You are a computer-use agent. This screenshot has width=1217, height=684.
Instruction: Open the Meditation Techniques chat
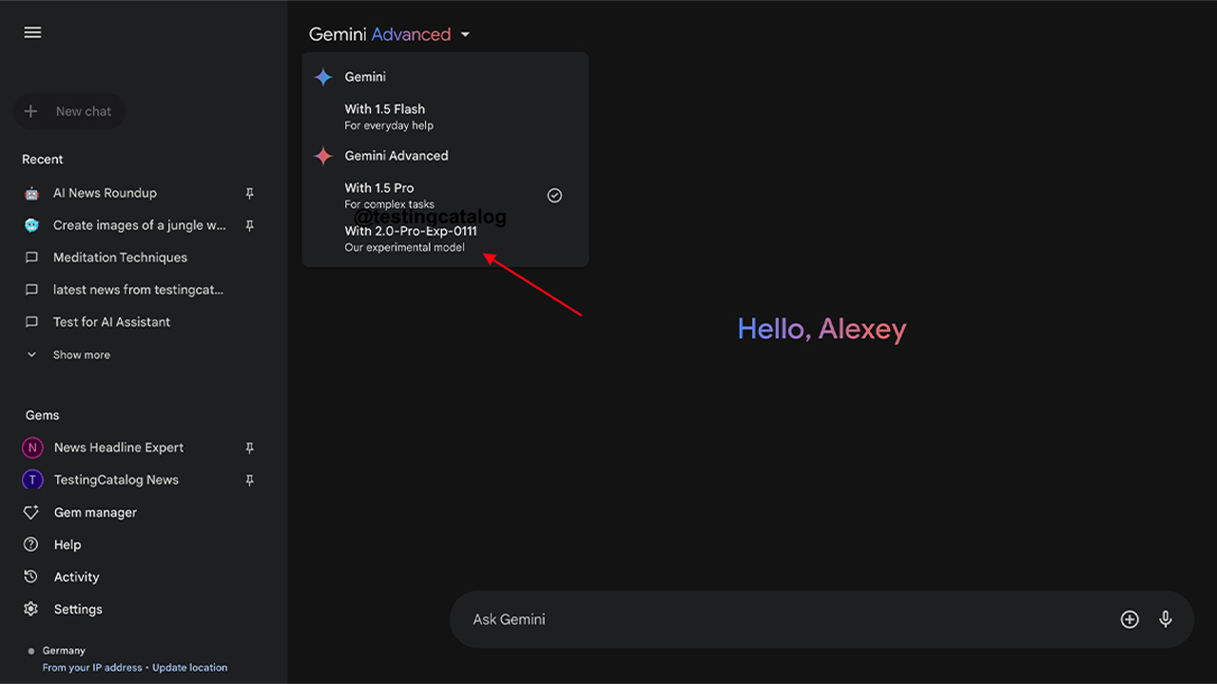pyautogui.click(x=120, y=257)
